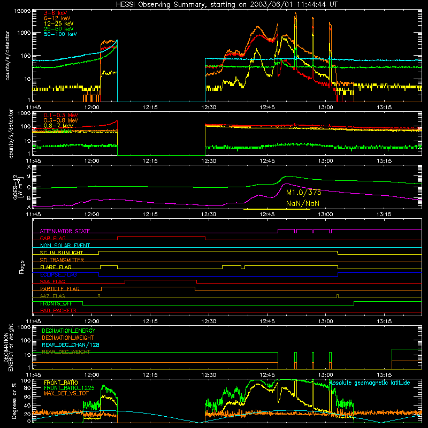The width and height of the screenshot is (428, 428).
Task: Select the yellow SC_IN_SUNLIGHT flag label
Action: tap(62, 253)
